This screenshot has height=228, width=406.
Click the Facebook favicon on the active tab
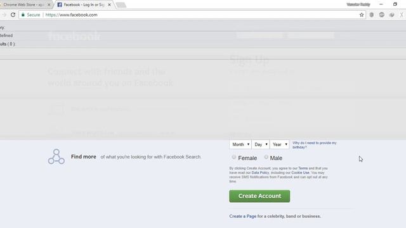tap(60, 4)
